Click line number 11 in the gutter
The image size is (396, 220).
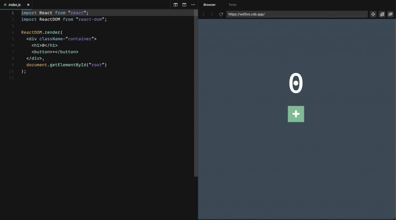pyautogui.click(x=11, y=78)
